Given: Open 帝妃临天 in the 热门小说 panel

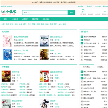Looking at the screenshot, I should pos(87,40).
